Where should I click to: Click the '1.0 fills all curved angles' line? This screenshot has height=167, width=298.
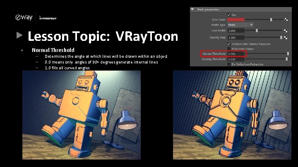click(x=67, y=68)
